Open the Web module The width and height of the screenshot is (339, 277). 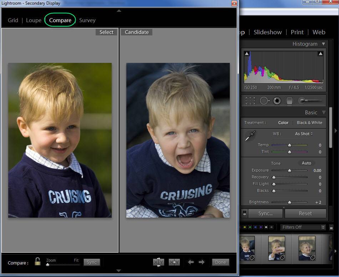319,32
